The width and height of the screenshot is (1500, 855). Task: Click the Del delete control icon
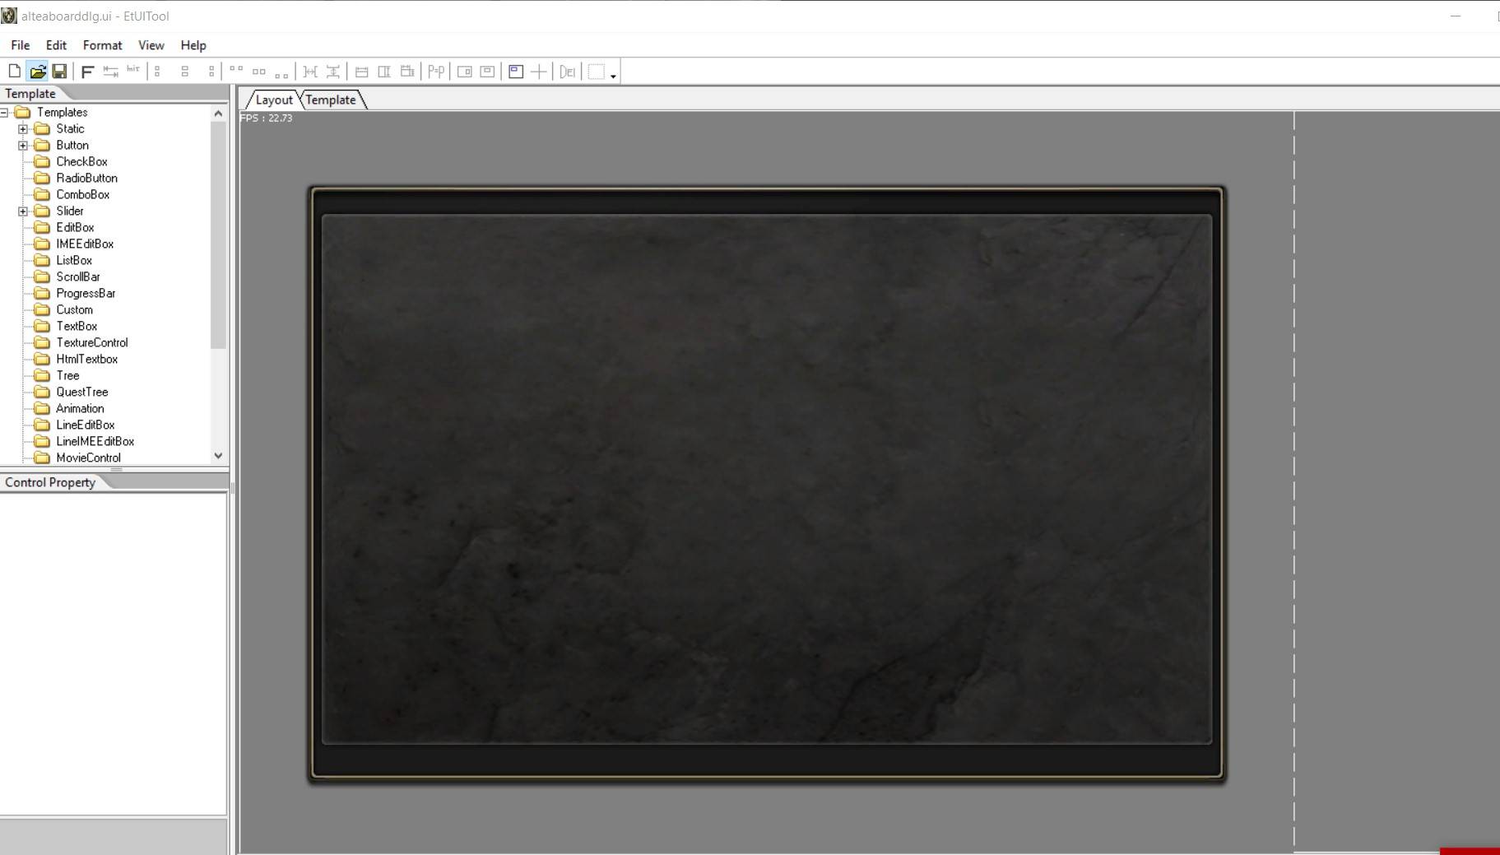coord(567,72)
